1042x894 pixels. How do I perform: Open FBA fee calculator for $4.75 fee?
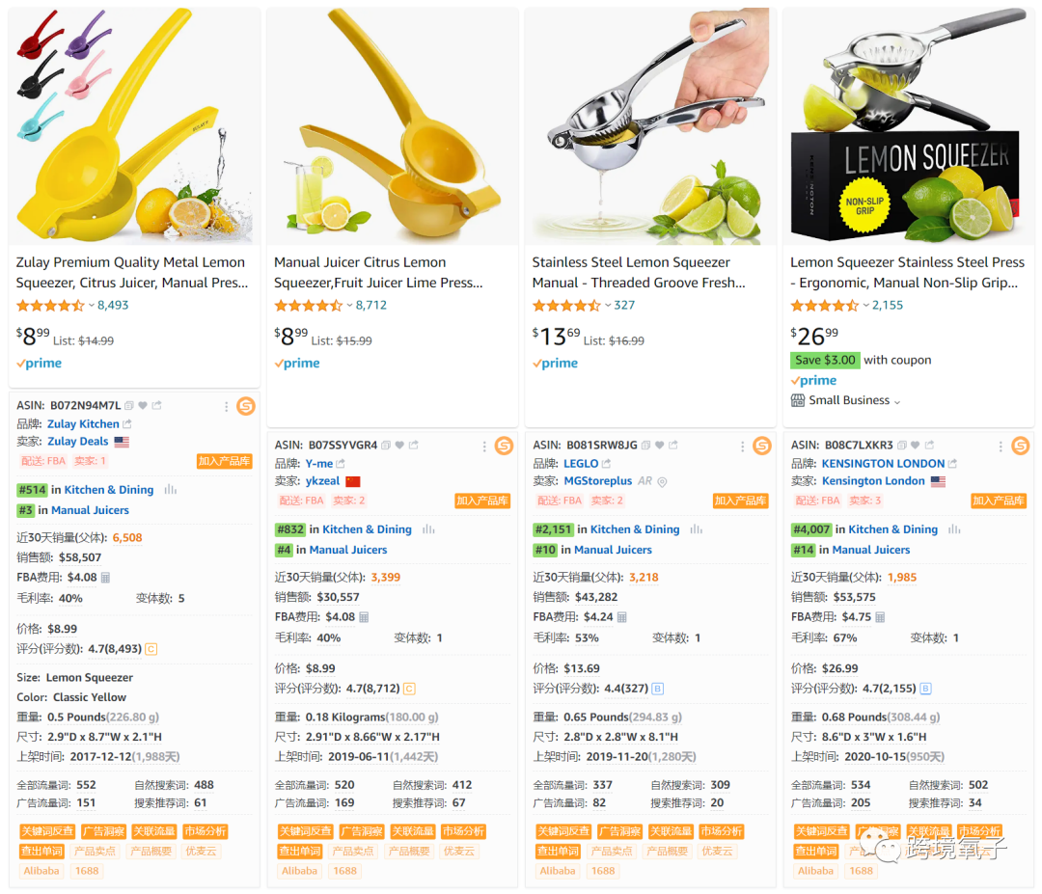coord(880,617)
